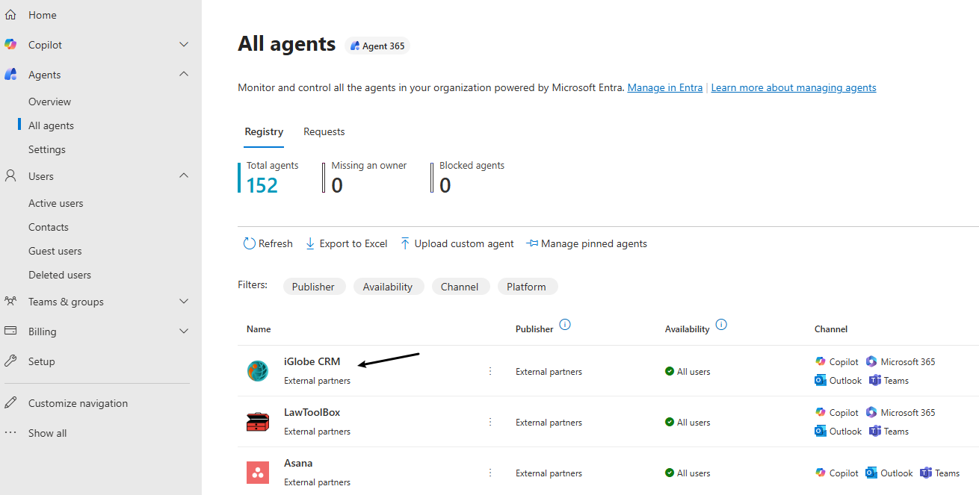The width and height of the screenshot is (979, 495).
Task: Click Outlook channel icon in LawToolBox row
Action: tap(821, 431)
